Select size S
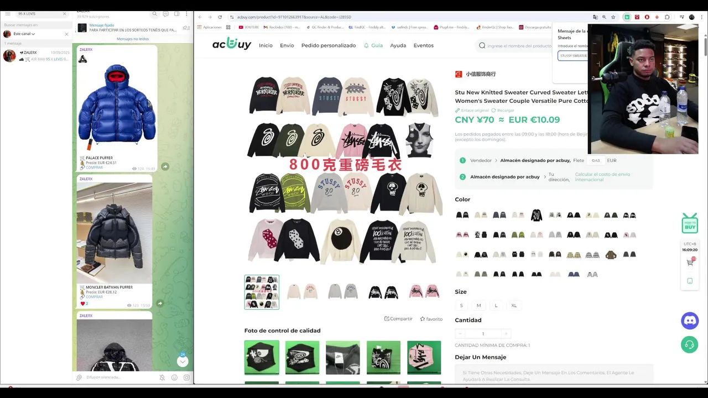 461,305
